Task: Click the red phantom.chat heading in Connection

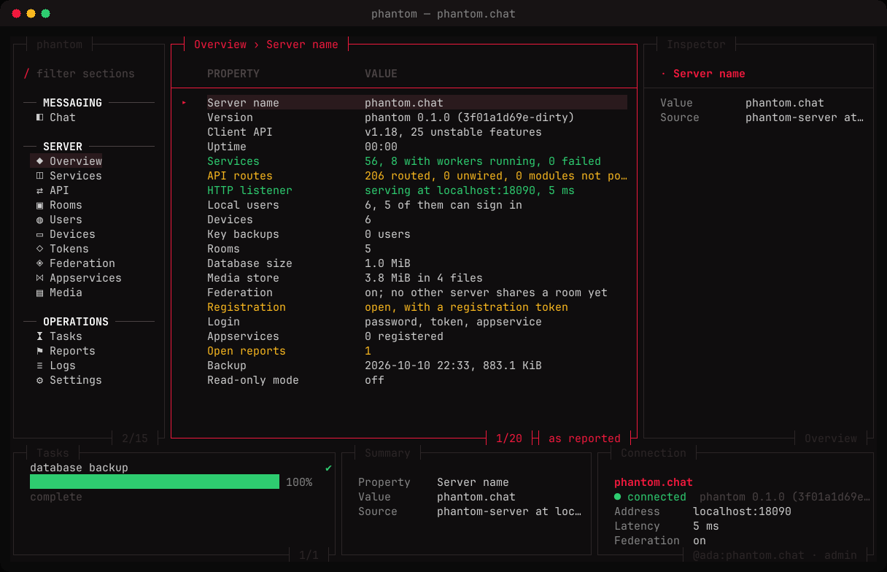Action: (654, 482)
